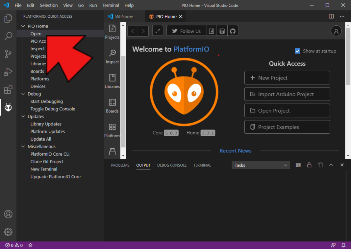Open the Run and Debug view icon

[x=8, y=72]
